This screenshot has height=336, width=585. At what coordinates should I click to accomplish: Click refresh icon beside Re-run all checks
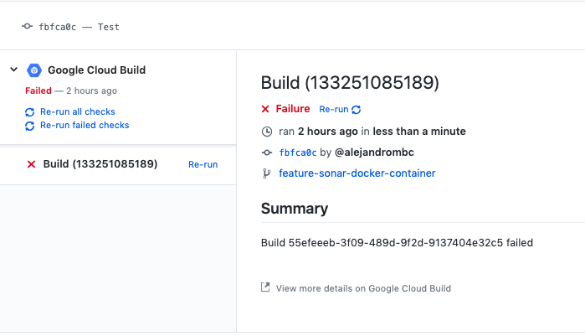[x=30, y=112]
